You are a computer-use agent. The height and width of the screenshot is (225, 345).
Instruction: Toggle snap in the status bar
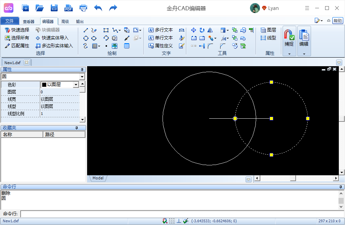[x=165, y=221]
